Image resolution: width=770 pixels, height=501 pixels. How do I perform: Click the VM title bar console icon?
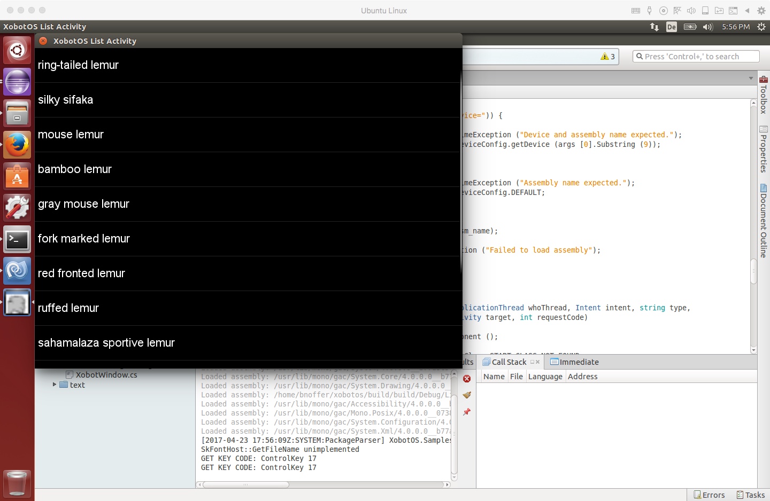point(733,11)
